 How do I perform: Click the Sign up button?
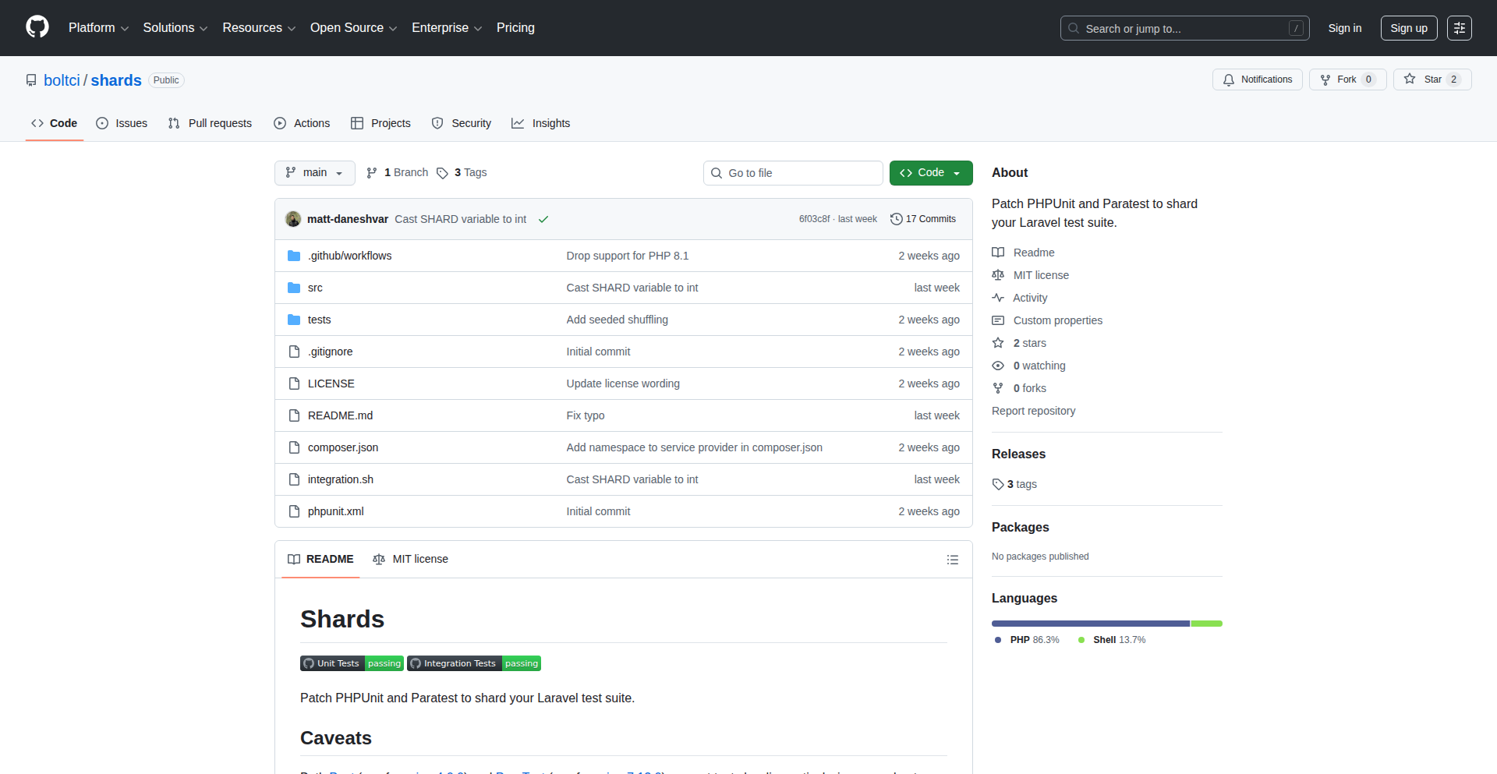click(1408, 28)
